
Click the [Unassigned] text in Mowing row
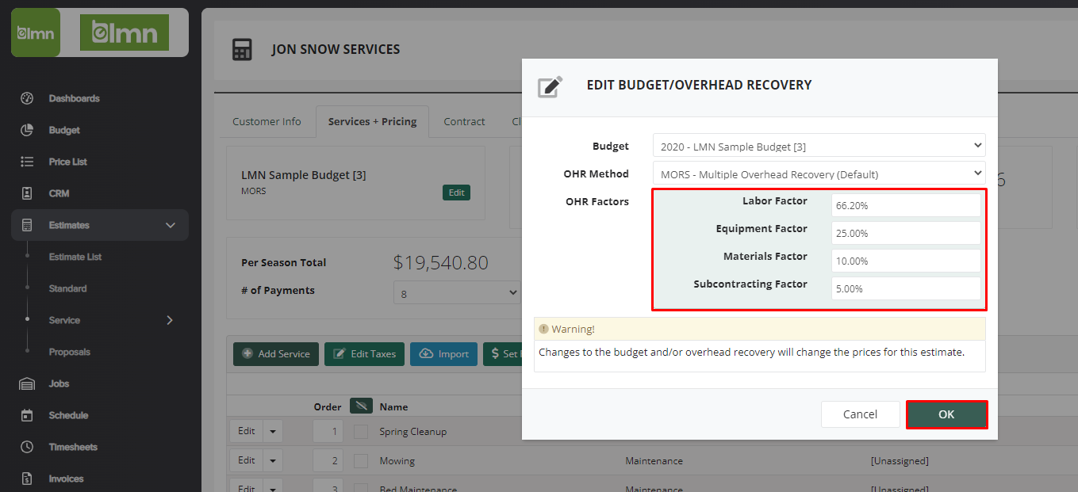click(900, 460)
